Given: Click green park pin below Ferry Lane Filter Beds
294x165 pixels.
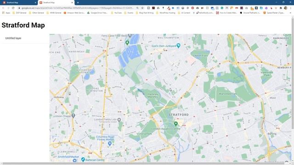Looking at the screenshot, I should tap(127, 43).
